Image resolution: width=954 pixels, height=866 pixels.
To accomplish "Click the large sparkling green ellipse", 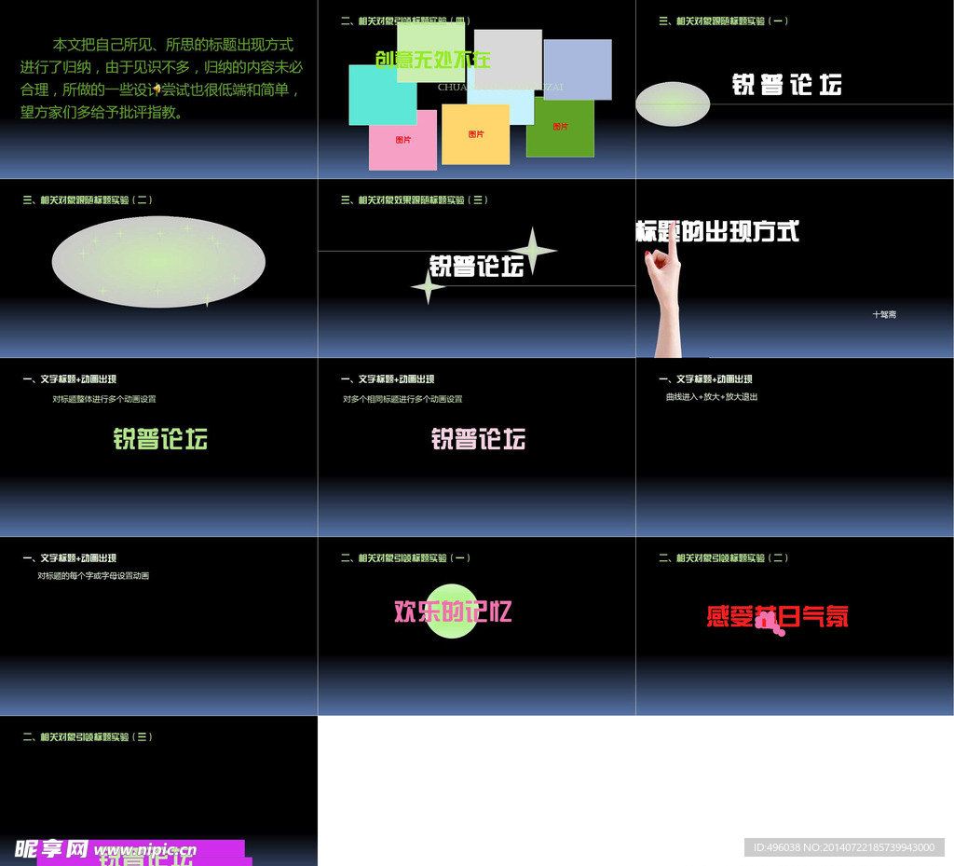I will pyautogui.click(x=158, y=262).
